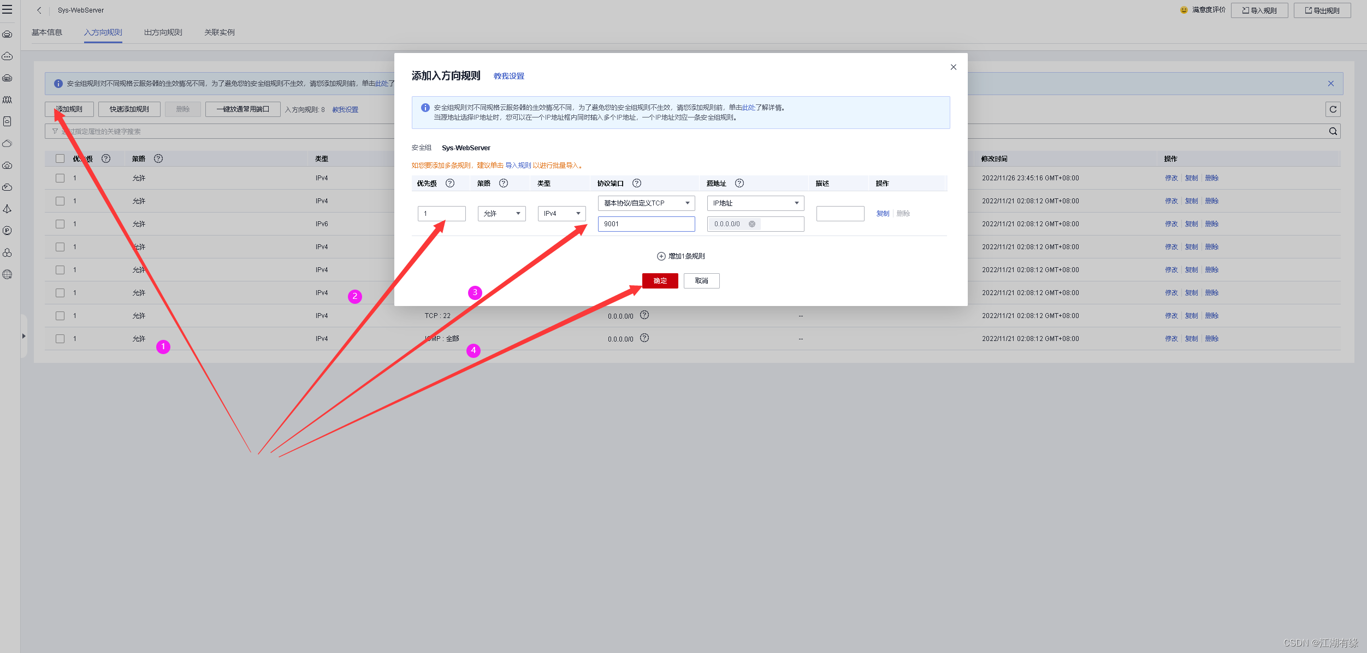Expand the 基本协议/自定义TCP protocol dropdown
This screenshot has width=1367, height=653.
tap(646, 203)
